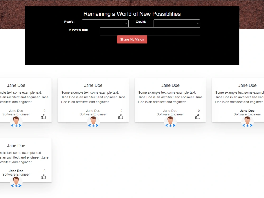
Task: Select the Jane Doe heading on the bottom card
Action: coord(16,145)
